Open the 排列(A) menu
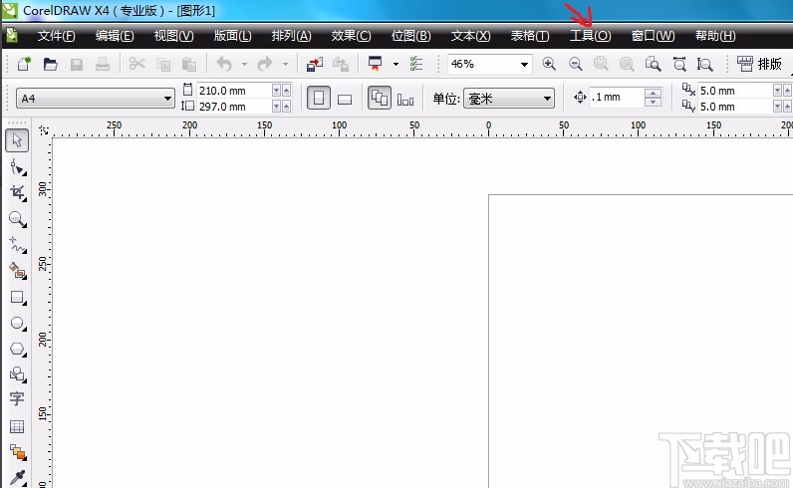This screenshot has width=793, height=488. pos(291,36)
